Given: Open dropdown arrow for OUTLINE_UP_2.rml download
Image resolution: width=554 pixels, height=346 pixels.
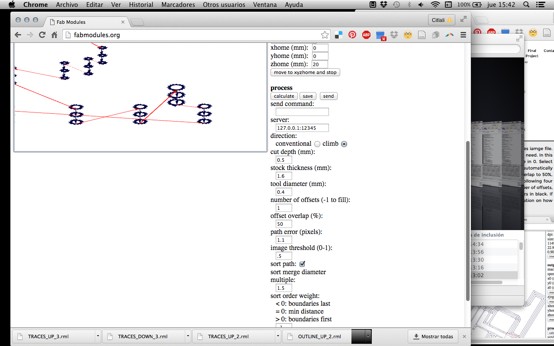Looking at the screenshot, I should click(368, 336).
